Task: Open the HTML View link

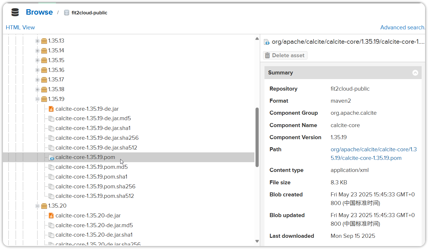Action: tap(20, 27)
